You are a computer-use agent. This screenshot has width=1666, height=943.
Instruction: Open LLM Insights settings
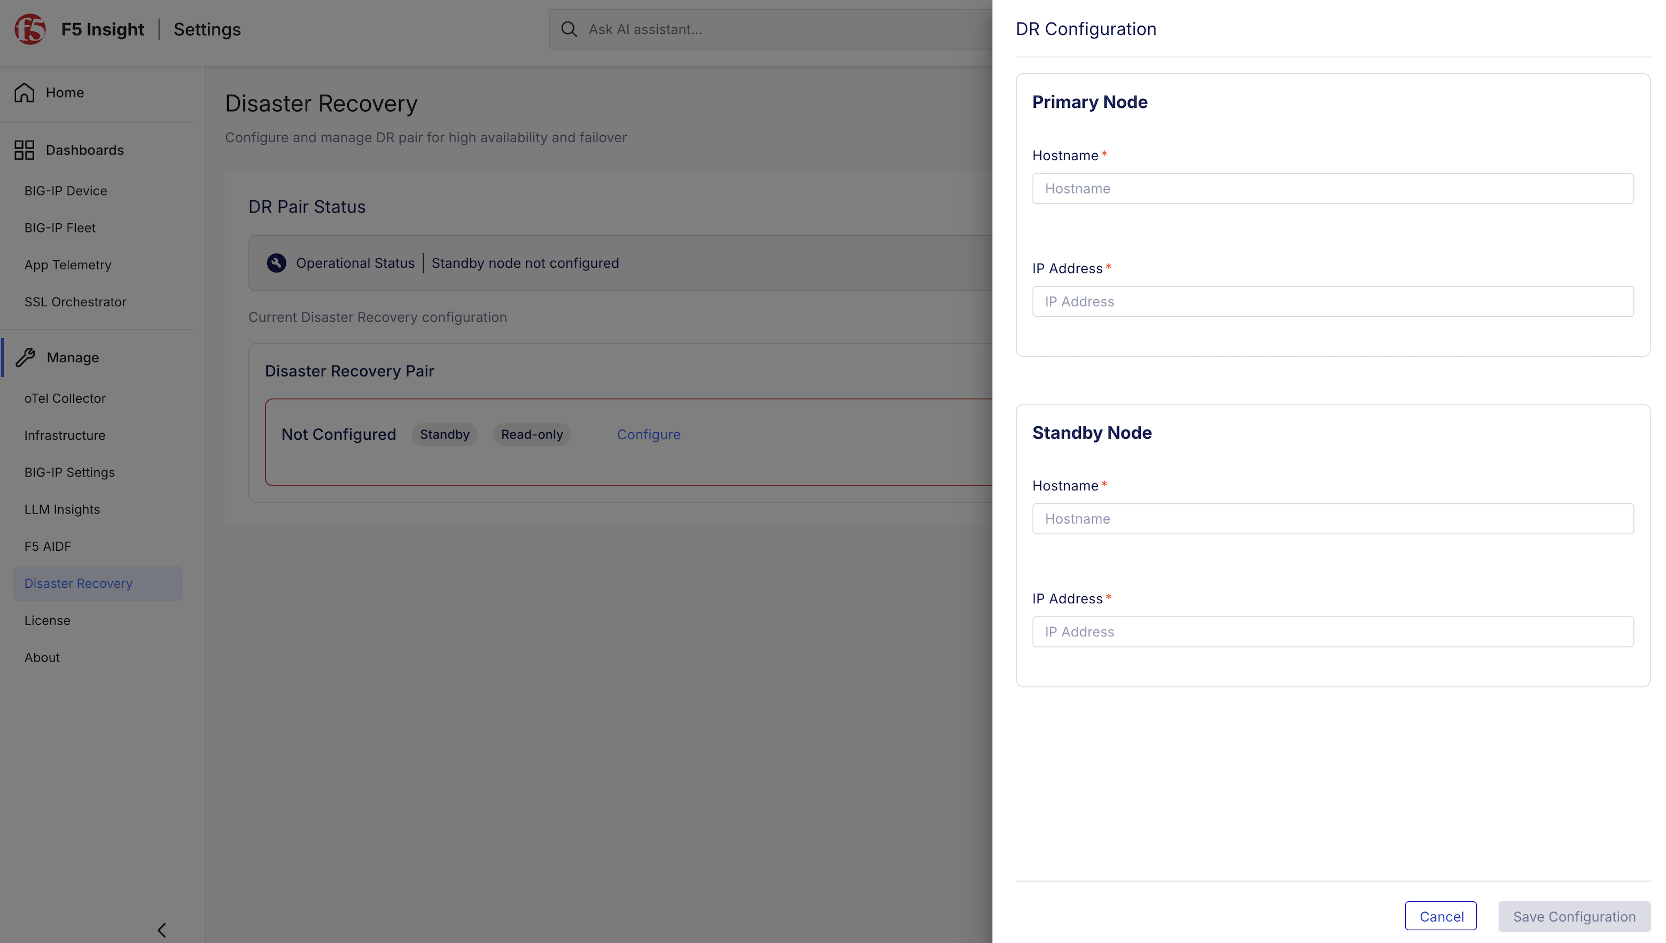pyautogui.click(x=62, y=509)
